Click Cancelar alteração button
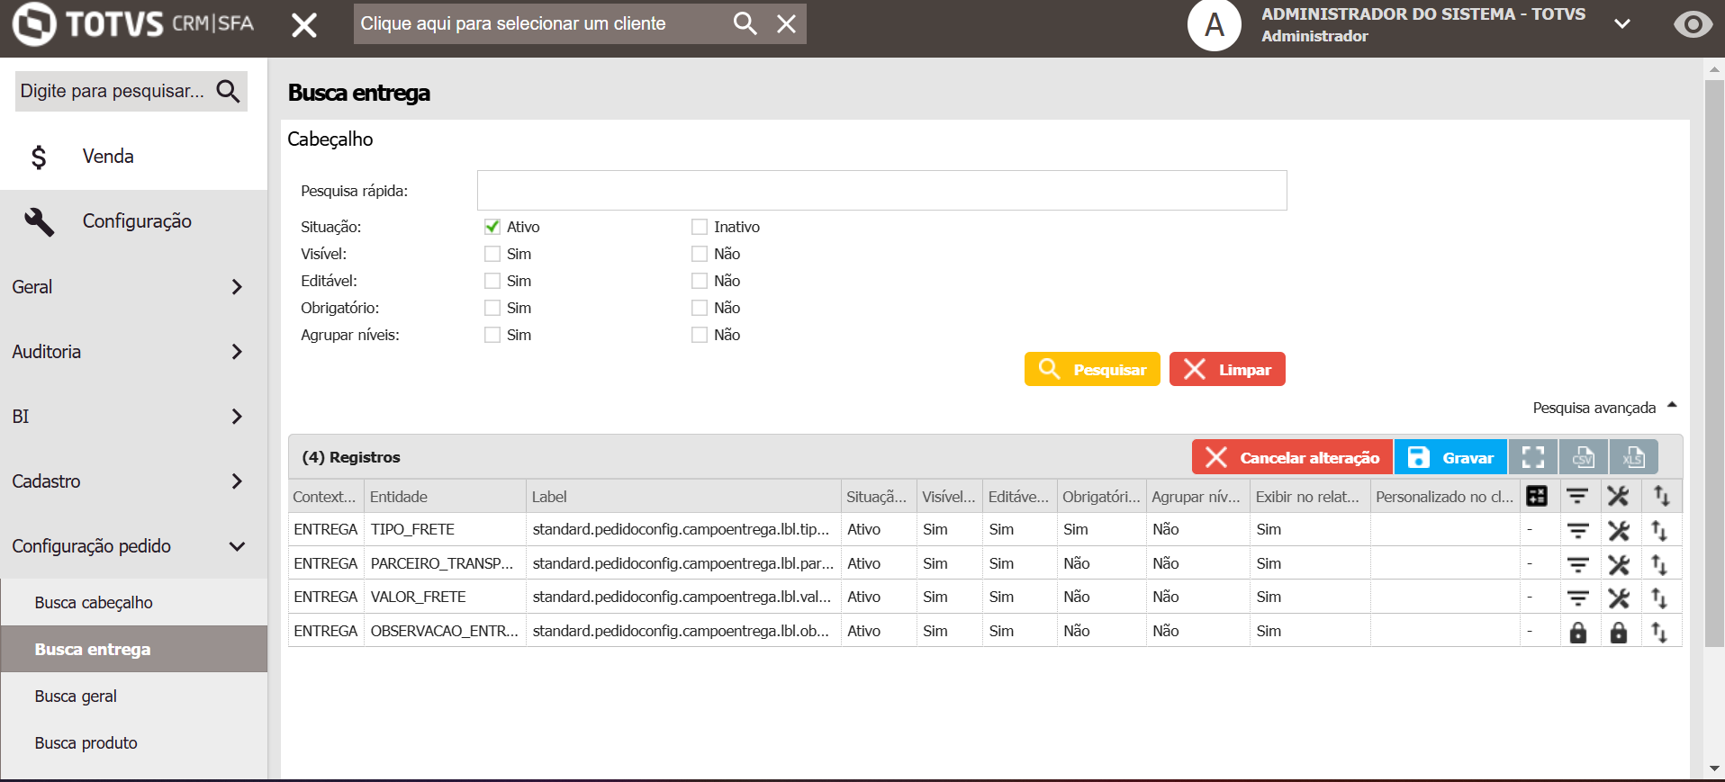The width and height of the screenshot is (1725, 782). coord(1292,457)
